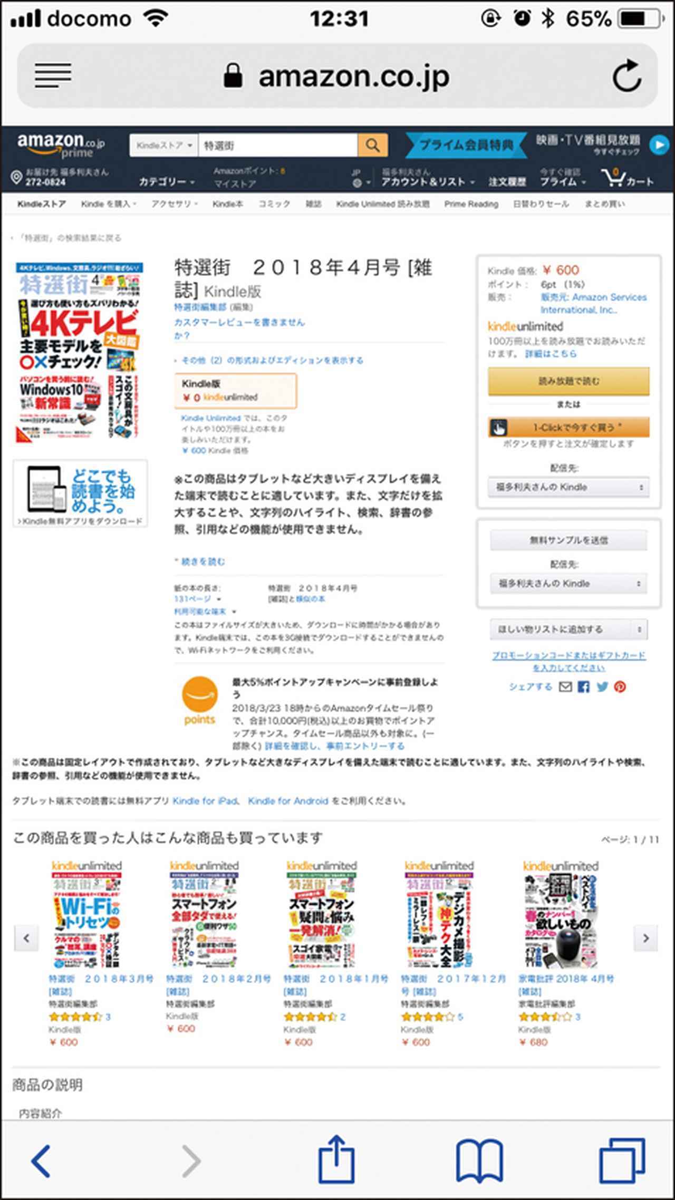This screenshot has width=675, height=1200.
Task: Open the Safari reader view lines icon
Action: click(53, 75)
